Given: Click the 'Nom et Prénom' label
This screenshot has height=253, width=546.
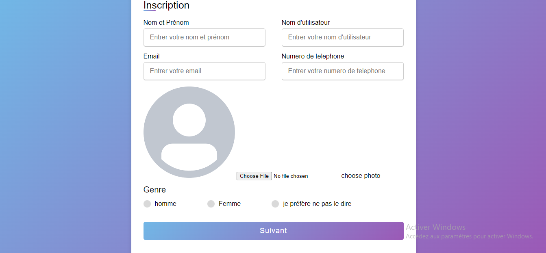Looking at the screenshot, I should (x=166, y=22).
